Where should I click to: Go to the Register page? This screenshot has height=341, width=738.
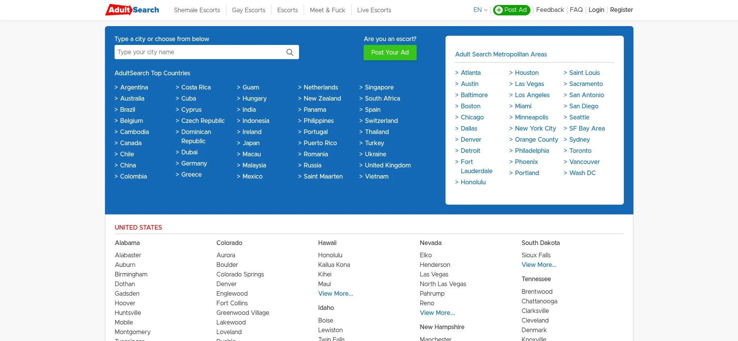coord(621,10)
